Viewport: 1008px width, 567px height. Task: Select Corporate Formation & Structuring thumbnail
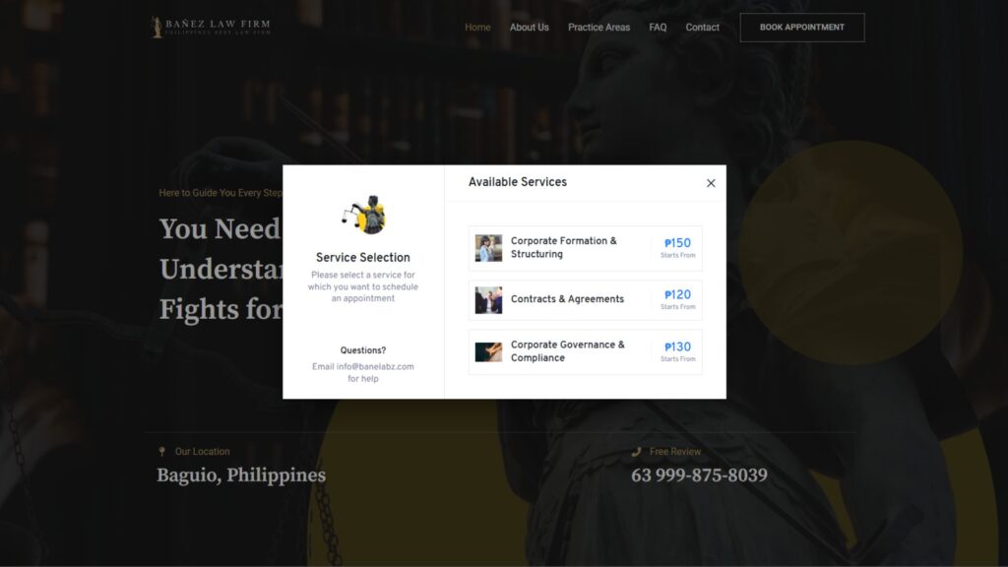click(488, 248)
